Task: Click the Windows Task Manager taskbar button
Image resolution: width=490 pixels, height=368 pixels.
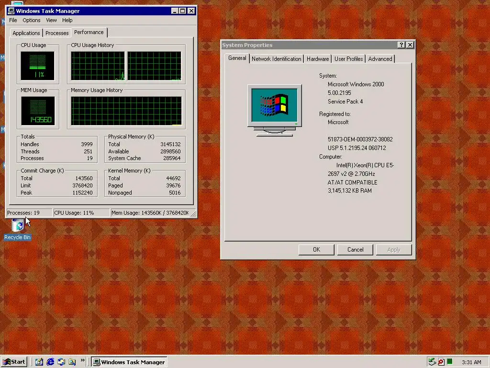Action: (x=129, y=362)
